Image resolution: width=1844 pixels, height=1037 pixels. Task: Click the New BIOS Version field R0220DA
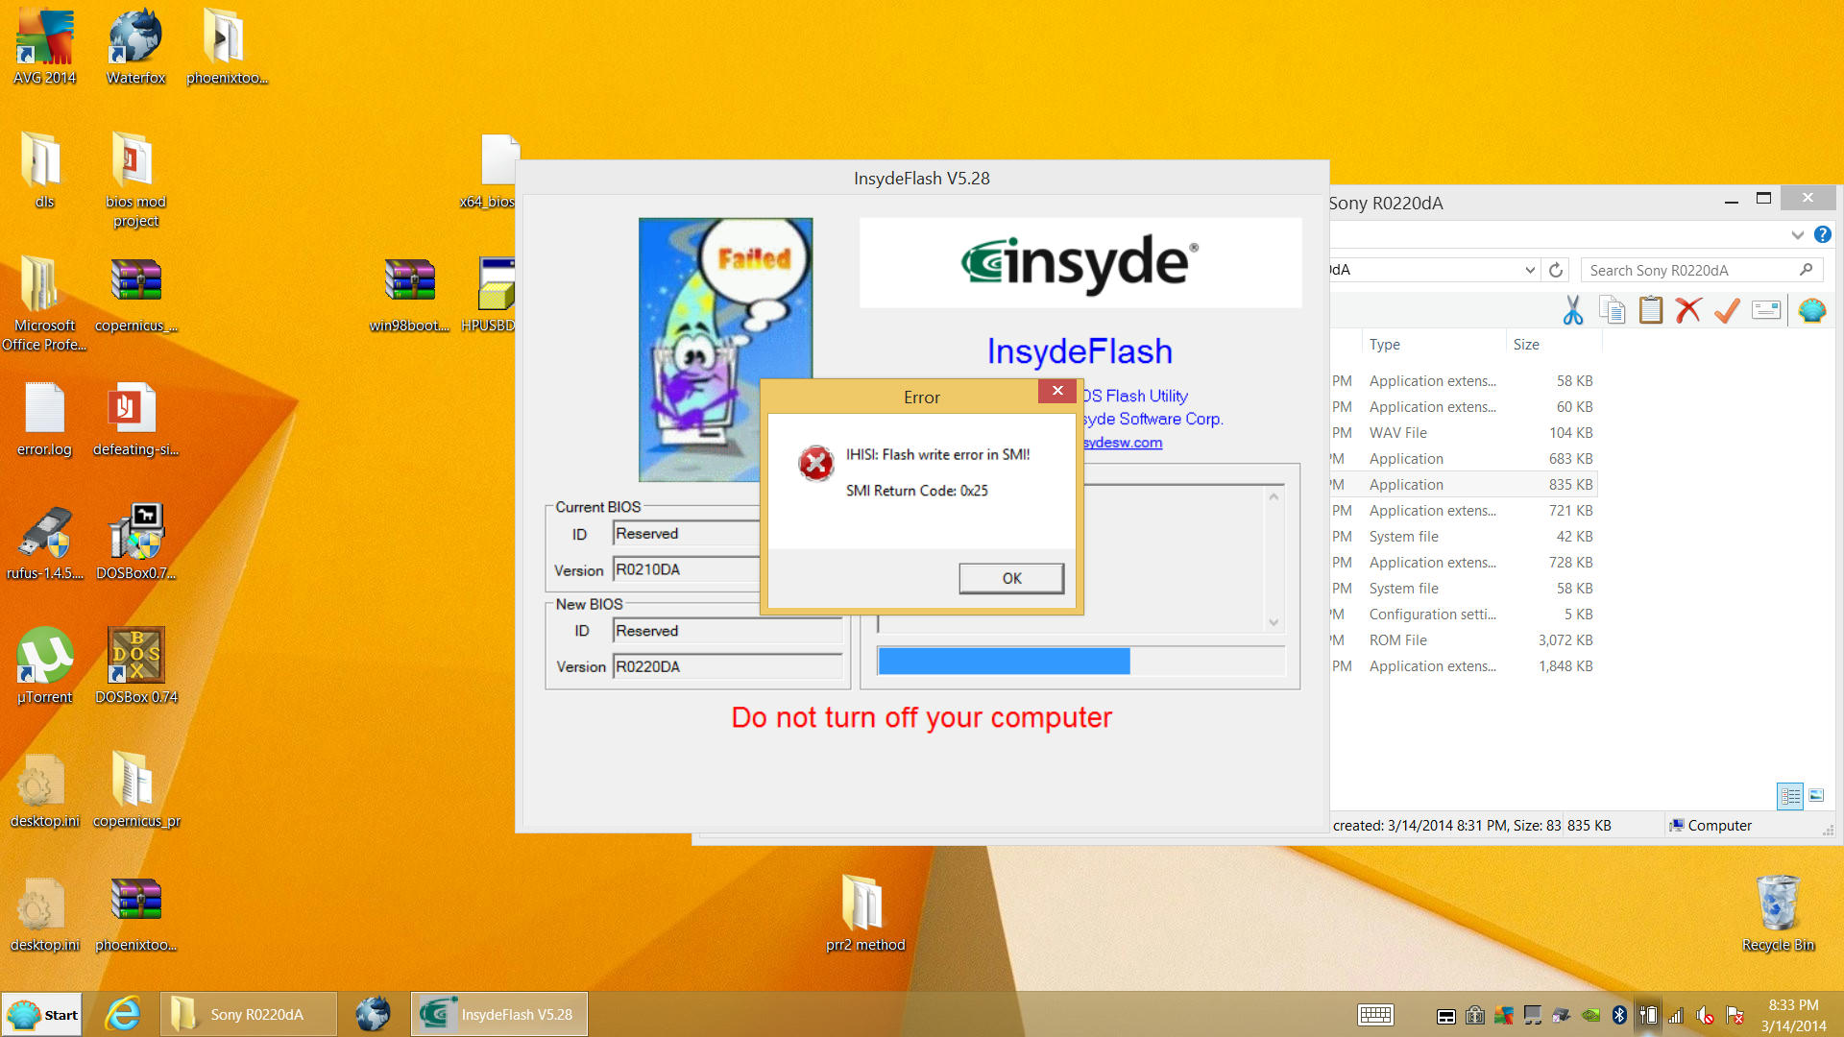pos(727,666)
